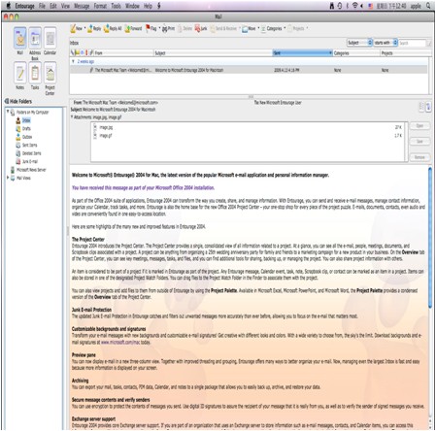Collapse Folders on My Computer tree
436x431 pixels.
[8, 112]
